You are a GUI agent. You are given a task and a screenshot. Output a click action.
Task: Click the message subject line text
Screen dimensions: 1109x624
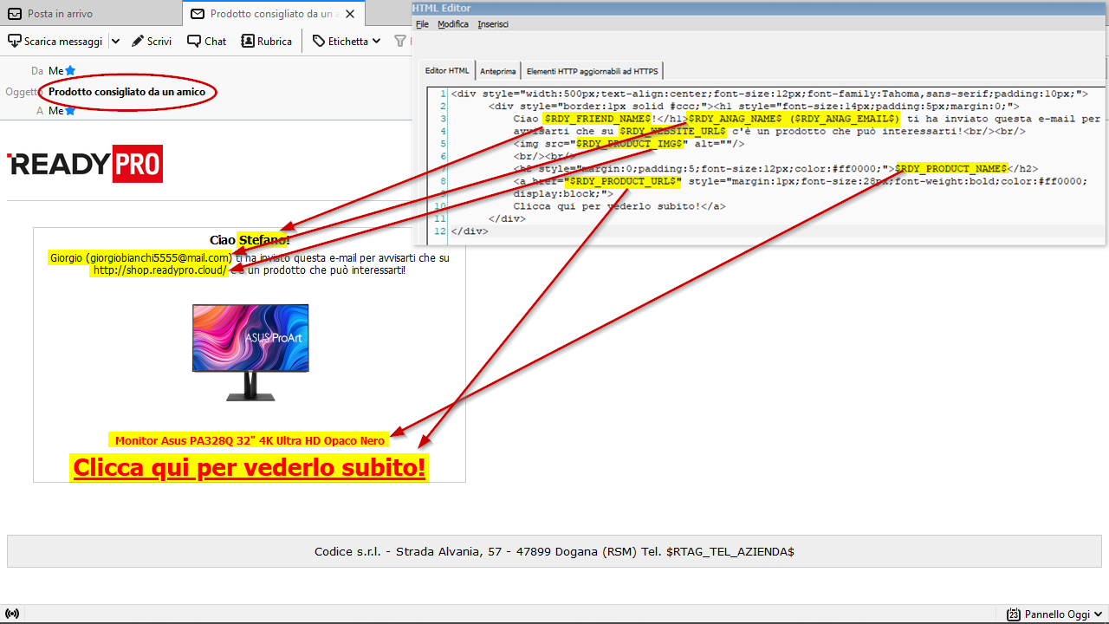[127, 91]
